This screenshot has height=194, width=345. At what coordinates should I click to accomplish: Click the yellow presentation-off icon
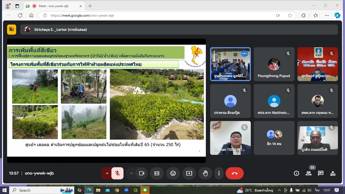coord(12,30)
